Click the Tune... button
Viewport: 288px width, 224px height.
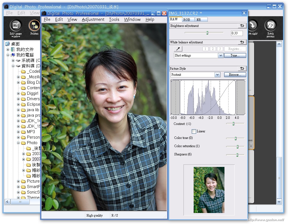tap(235, 55)
